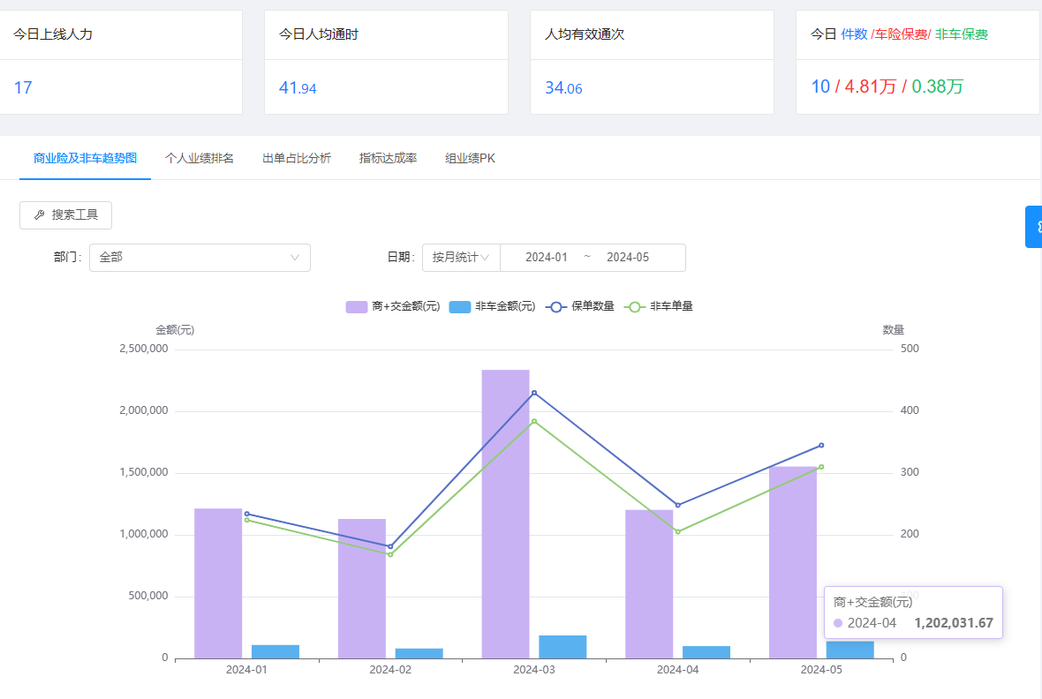Click the 今日上线人力 value 17
1042x699 pixels.
23,87
